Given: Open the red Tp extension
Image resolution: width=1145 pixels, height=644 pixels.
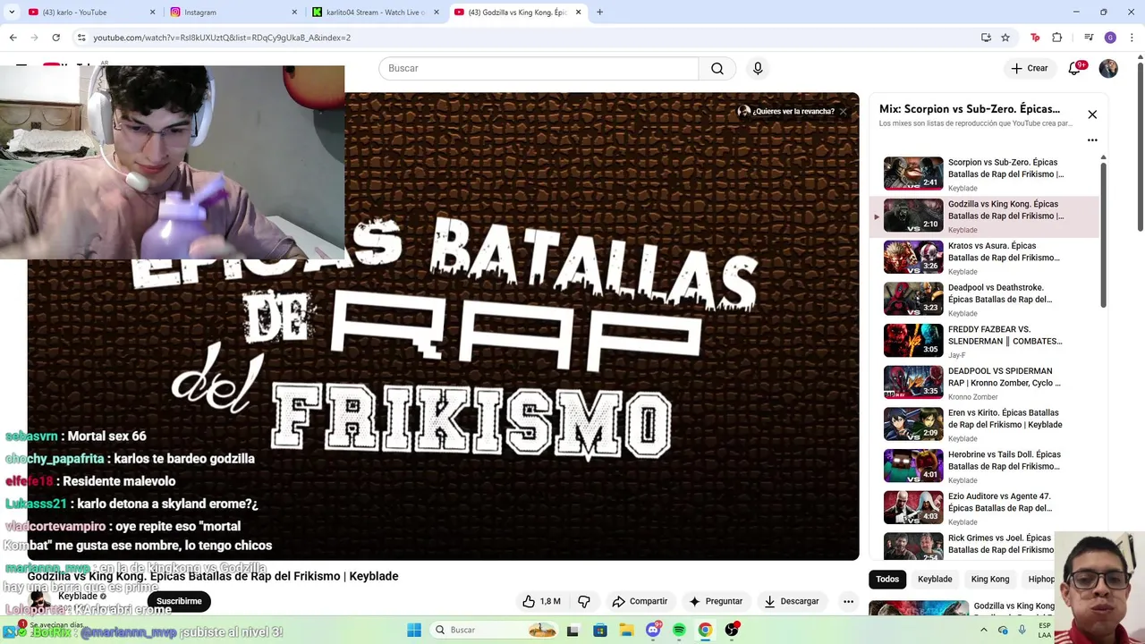Looking at the screenshot, I should pos(1035,38).
